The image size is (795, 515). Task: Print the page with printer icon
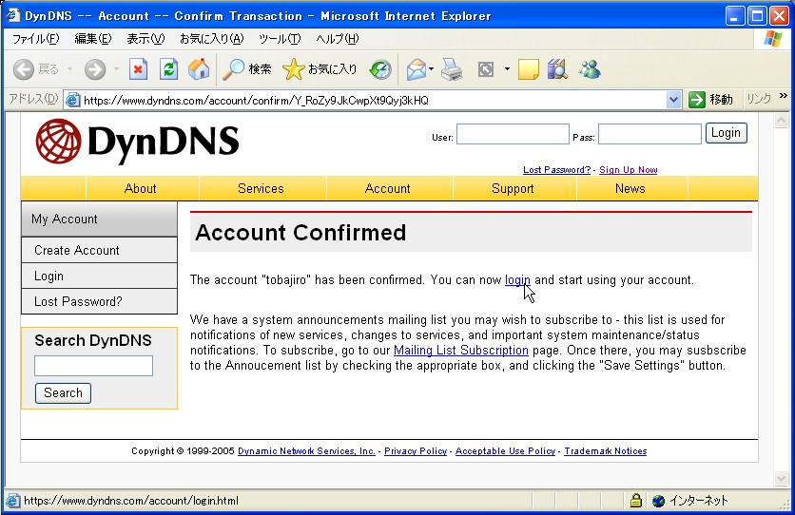pos(452,69)
